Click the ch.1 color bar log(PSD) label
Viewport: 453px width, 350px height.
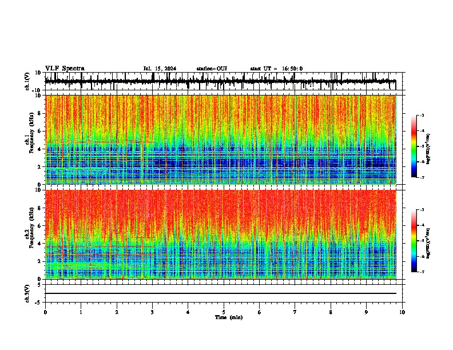[x=428, y=149]
